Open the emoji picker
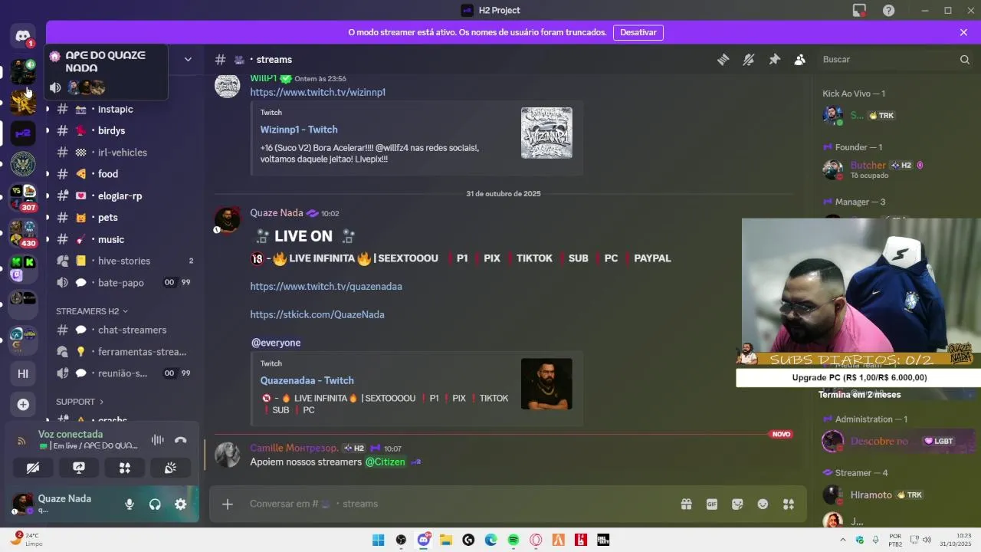981x552 pixels. tap(763, 504)
